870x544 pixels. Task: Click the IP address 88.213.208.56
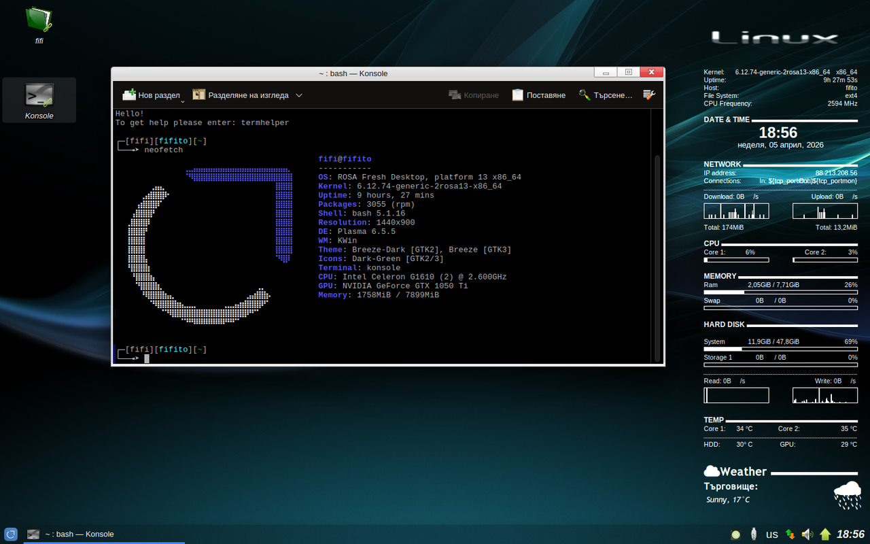coord(836,173)
